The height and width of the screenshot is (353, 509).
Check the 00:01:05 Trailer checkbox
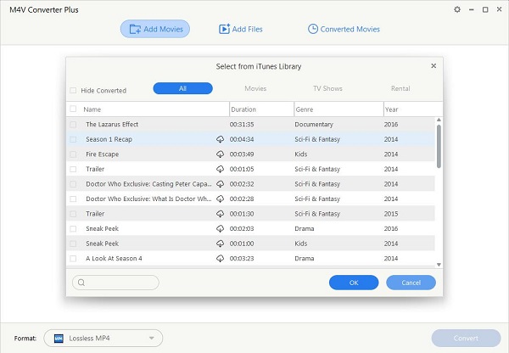73,169
